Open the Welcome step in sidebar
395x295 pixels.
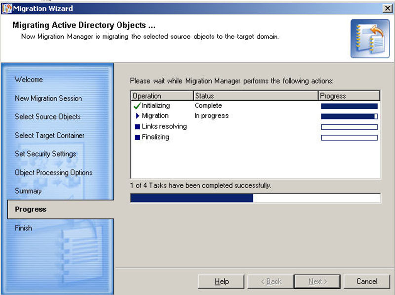[x=29, y=80]
